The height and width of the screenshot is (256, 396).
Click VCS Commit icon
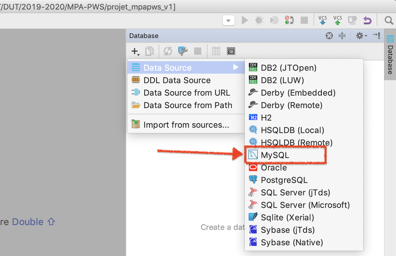(x=338, y=20)
